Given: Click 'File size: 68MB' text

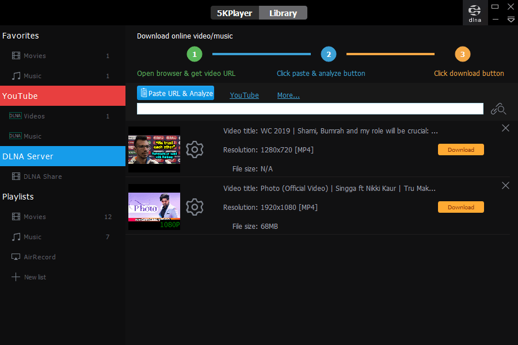Looking at the screenshot, I should pos(255,227).
